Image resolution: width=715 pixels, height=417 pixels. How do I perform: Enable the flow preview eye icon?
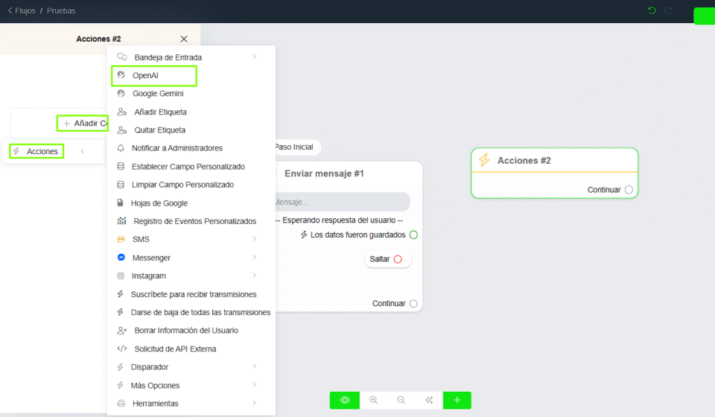(x=344, y=400)
